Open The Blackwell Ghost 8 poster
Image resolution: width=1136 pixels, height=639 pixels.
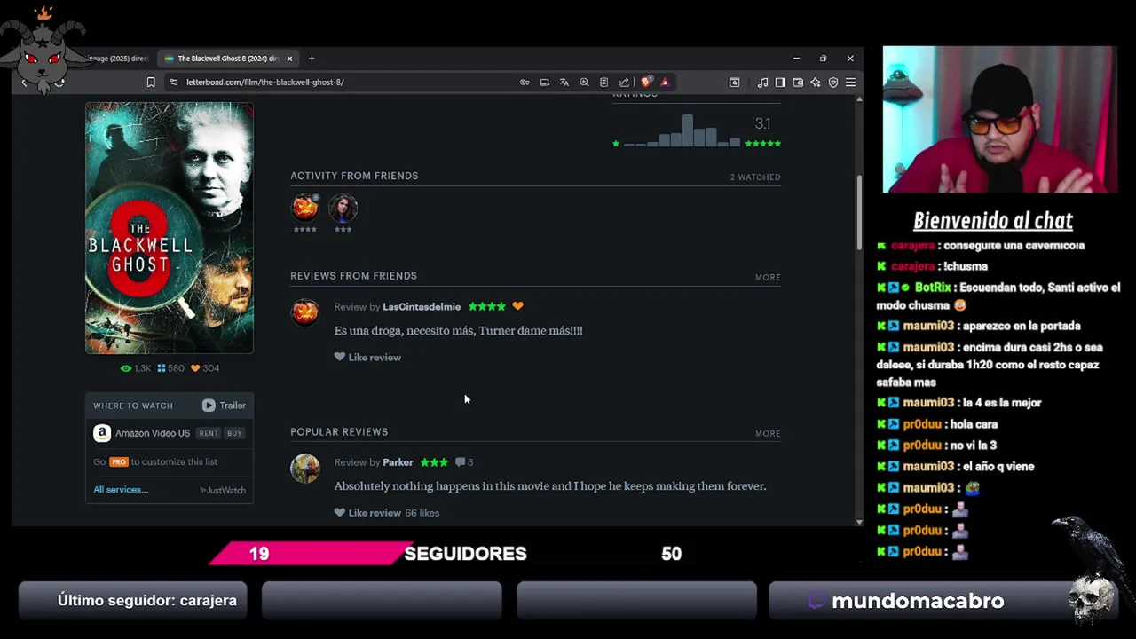click(x=170, y=228)
